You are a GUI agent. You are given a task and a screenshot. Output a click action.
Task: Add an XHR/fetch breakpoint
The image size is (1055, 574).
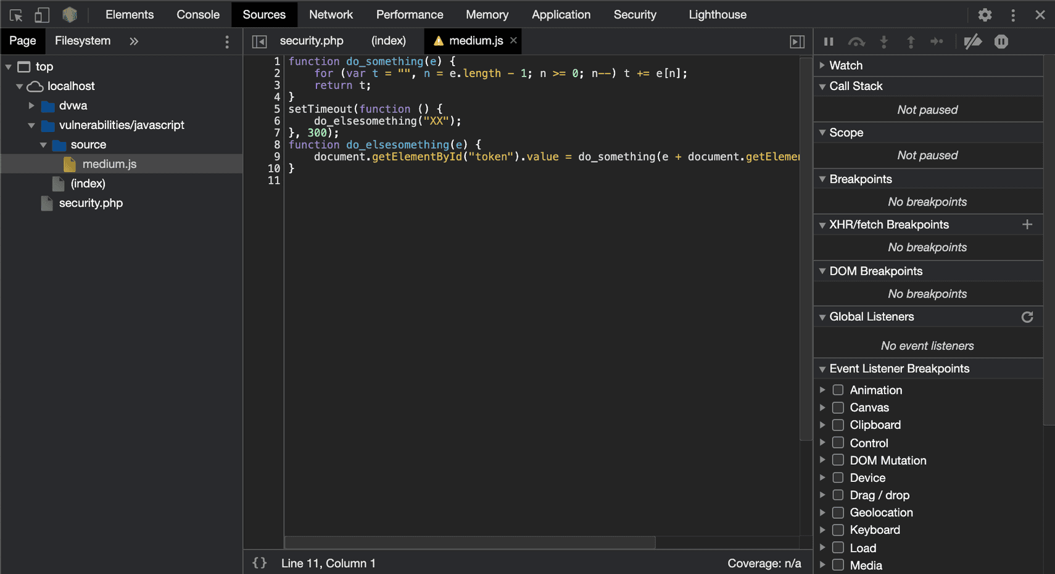pos(1027,224)
